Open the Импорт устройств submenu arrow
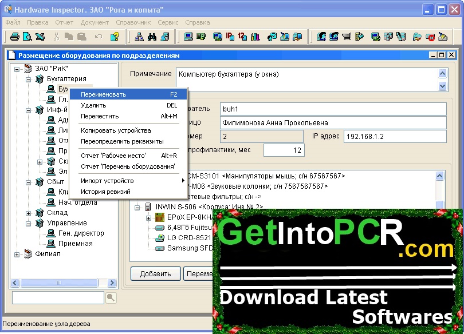Image resolution: width=464 pixels, height=334 pixels. click(183, 180)
